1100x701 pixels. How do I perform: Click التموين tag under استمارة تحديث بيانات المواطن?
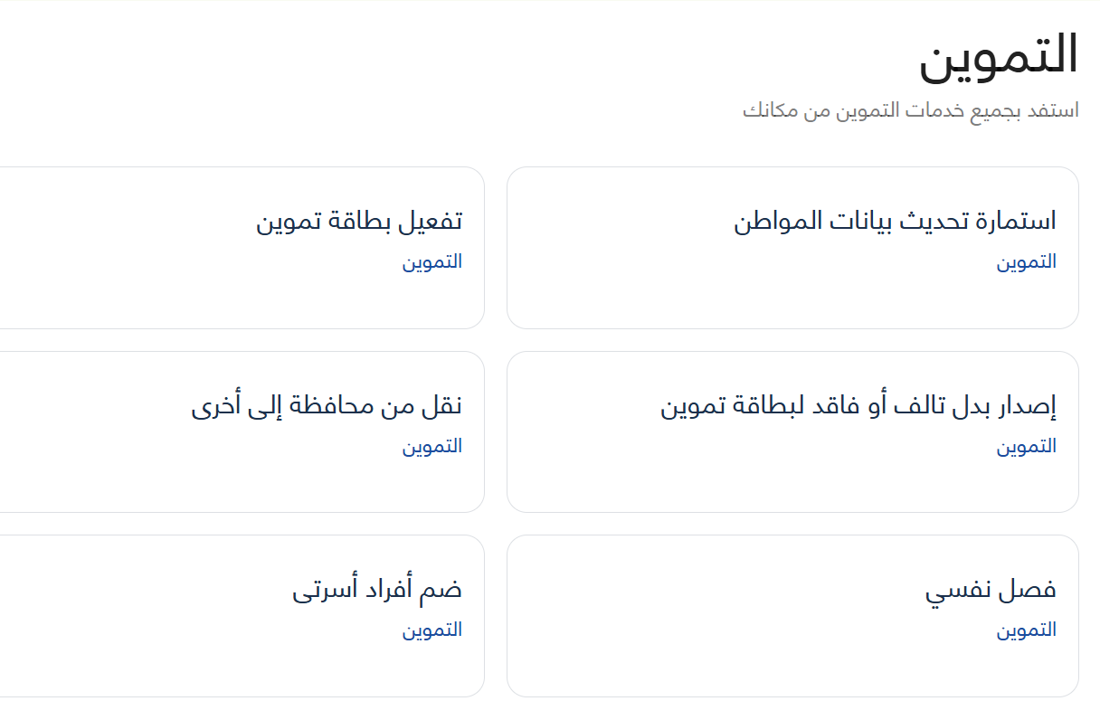pos(1027,262)
